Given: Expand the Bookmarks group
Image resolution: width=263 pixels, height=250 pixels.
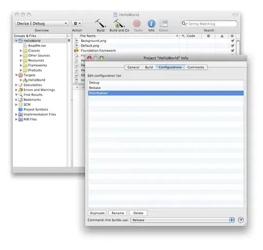Looking at the screenshot, I should 16,100.
